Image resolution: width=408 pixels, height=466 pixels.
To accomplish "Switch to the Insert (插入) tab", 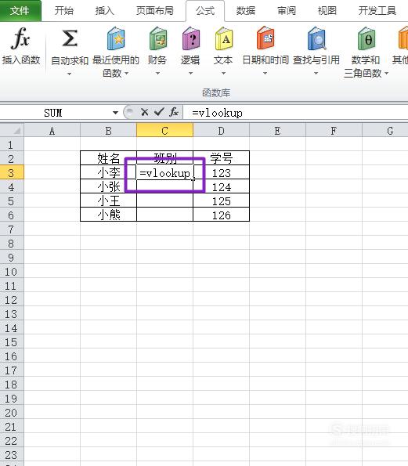I will (x=105, y=11).
